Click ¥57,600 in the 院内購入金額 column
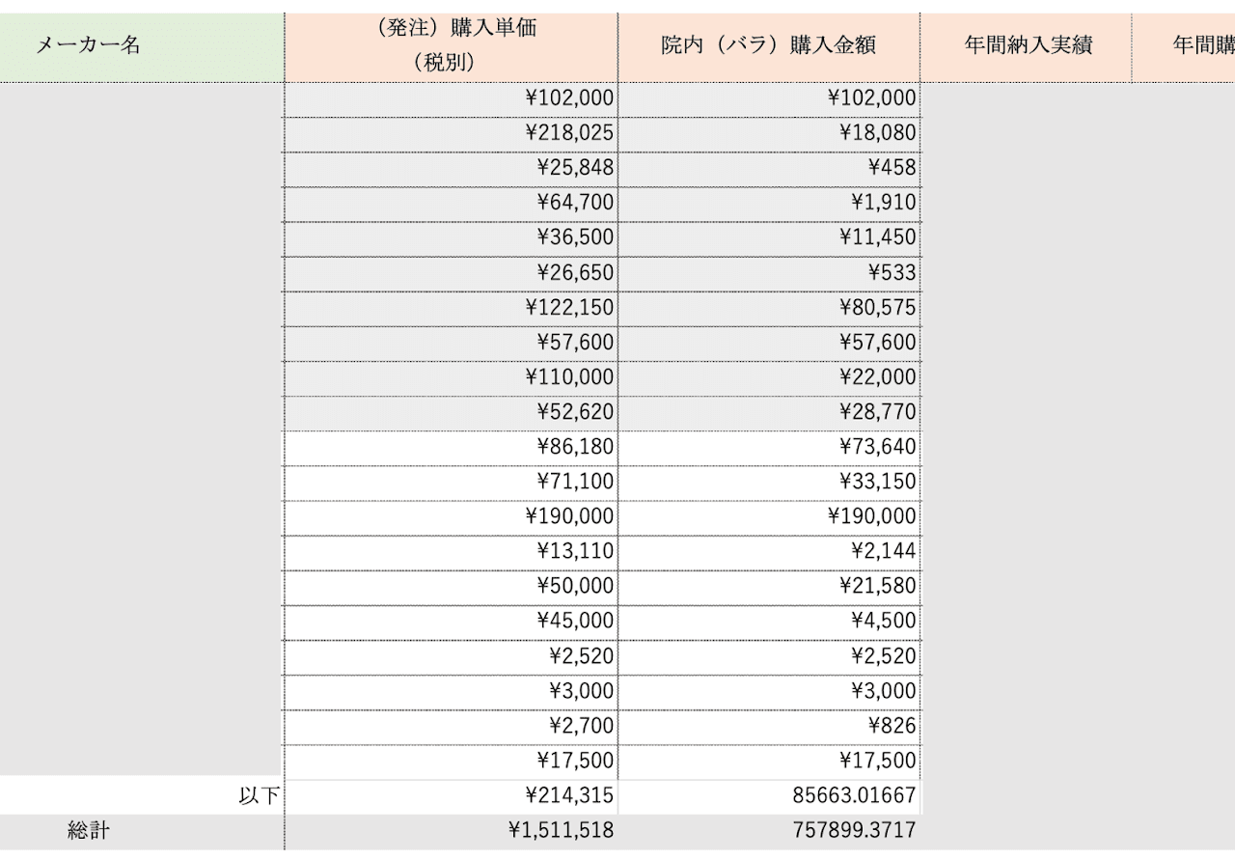Viewport: 1235px width, 860px height. 769,342
